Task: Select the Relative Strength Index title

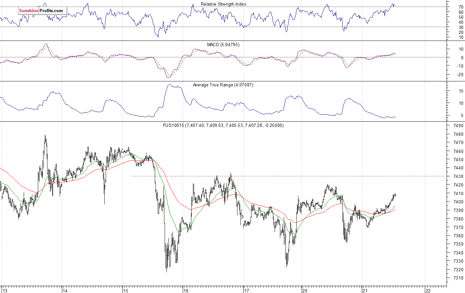Action: (x=224, y=4)
